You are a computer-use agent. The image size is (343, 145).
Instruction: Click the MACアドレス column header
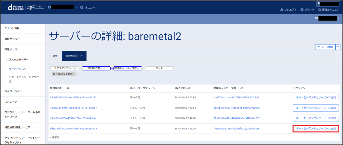182,88
